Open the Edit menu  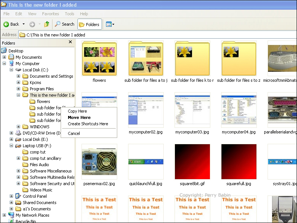19,14
